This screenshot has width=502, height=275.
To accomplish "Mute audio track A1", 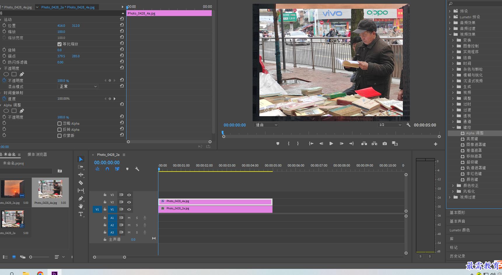I will pyautogui.click(x=129, y=218).
